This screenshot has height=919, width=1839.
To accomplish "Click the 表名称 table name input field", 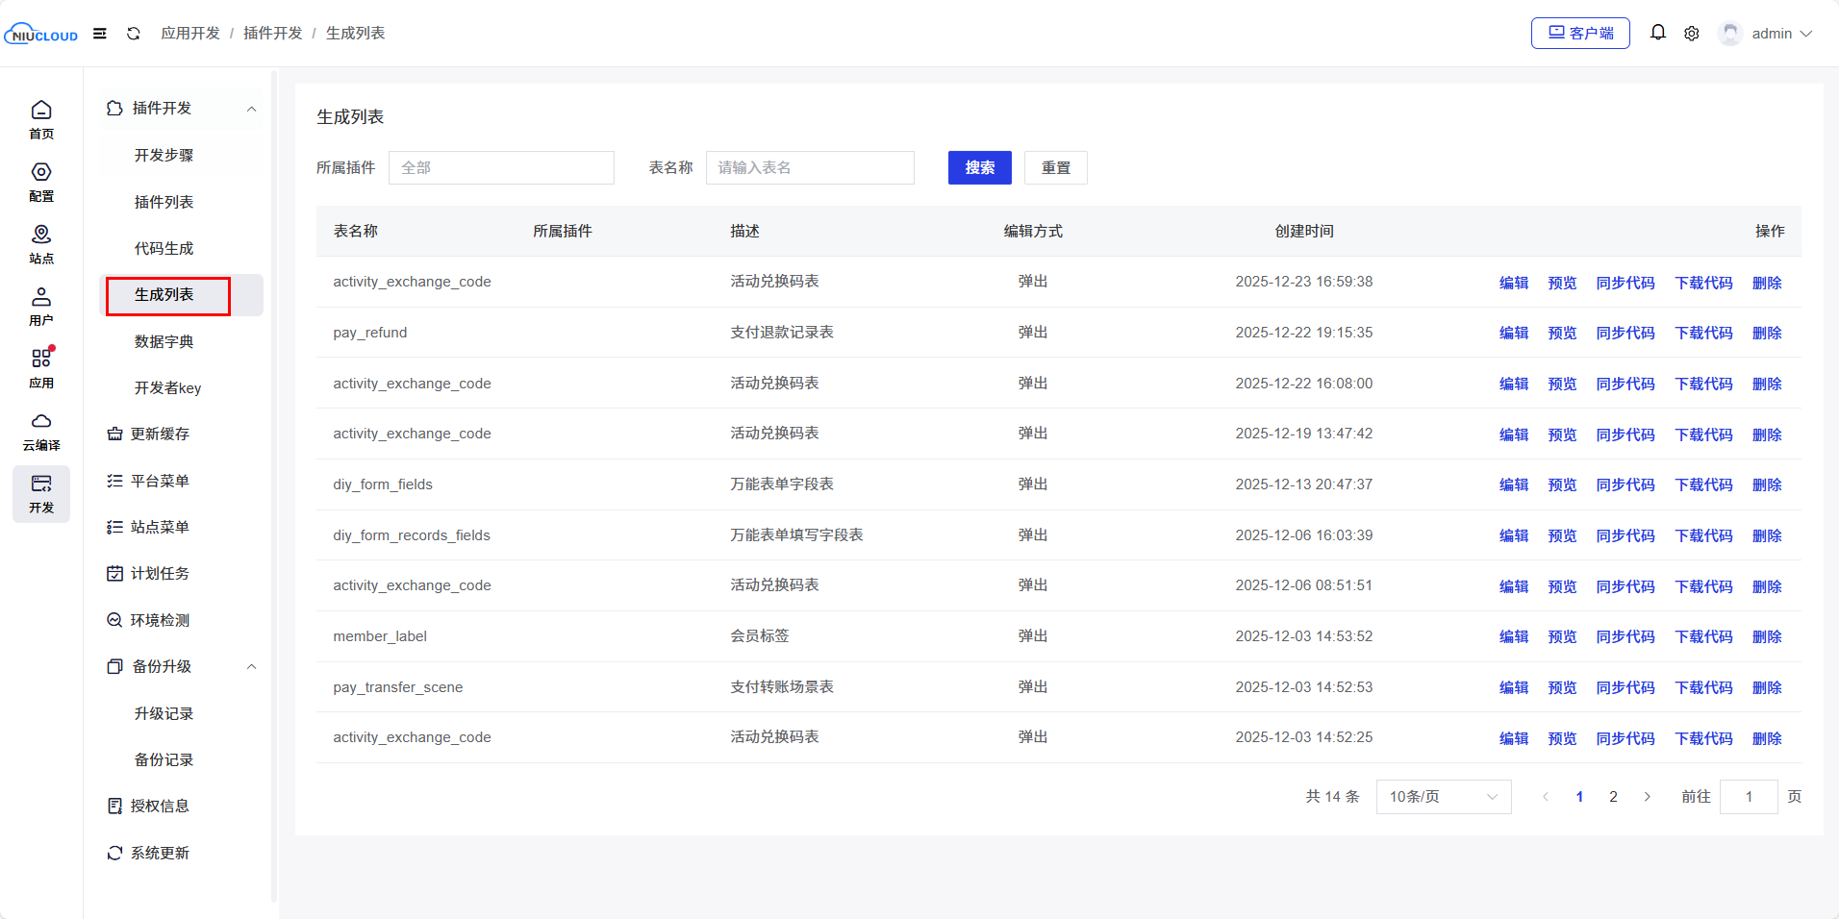I will click(x=809, y=167).
